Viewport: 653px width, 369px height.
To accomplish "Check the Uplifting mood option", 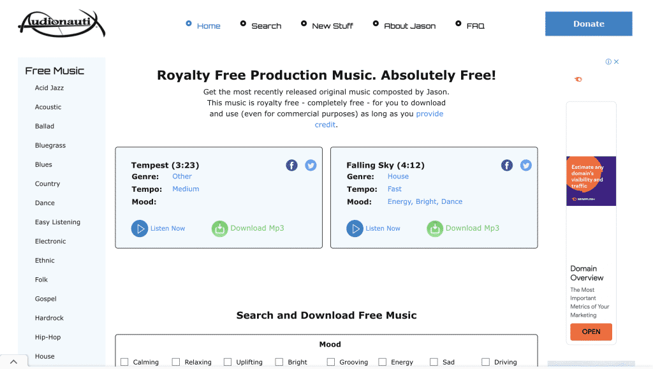I will [x=228, y=362].
